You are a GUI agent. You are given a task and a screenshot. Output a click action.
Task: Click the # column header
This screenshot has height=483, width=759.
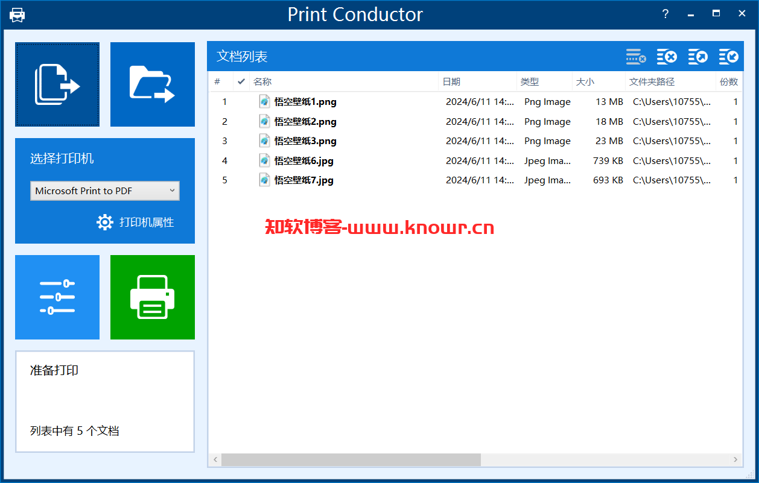221,81
